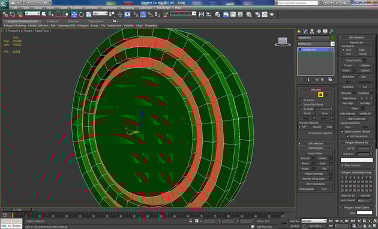Image resolution: width=378 pixels, height=229 pixels.
Task: Open the Object Paint ribbon tab
Action: (x=96, y=21)
